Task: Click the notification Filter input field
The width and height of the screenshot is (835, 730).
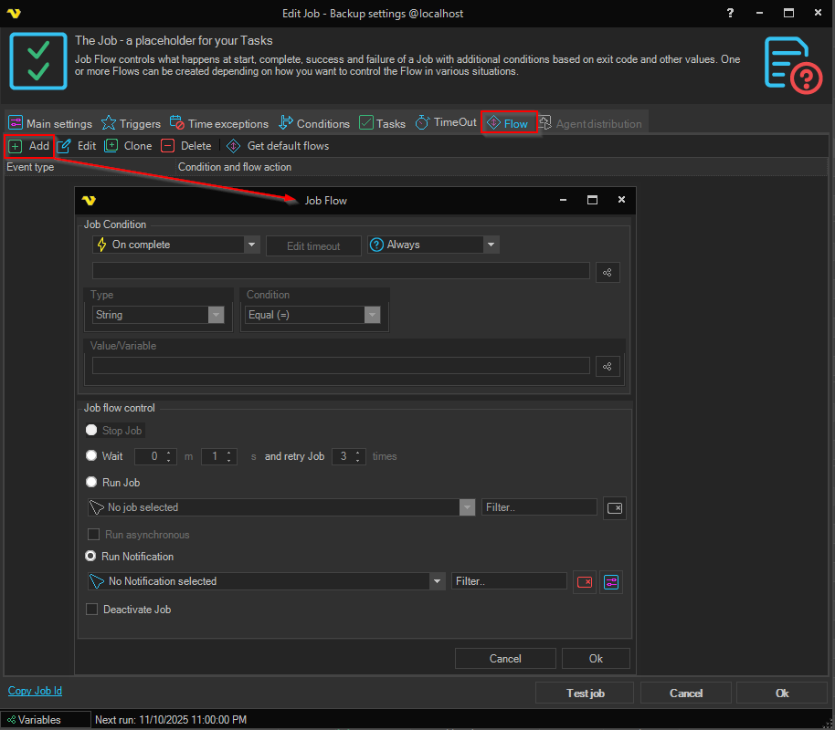Action: 509,581
